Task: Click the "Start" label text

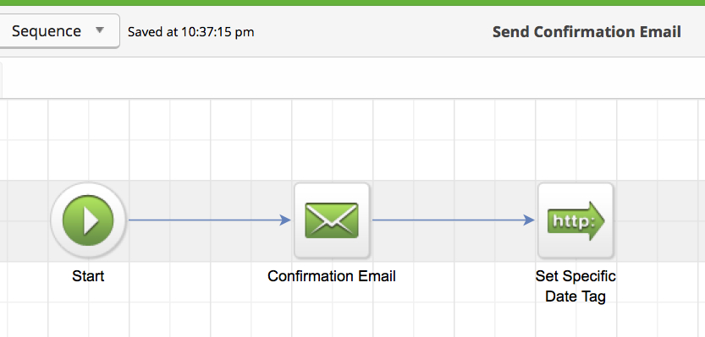Action: (x=88, y=276)
